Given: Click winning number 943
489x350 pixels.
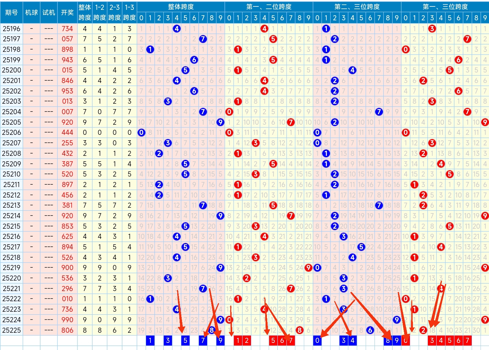Looking at the screenshot, I should point(67,60).
